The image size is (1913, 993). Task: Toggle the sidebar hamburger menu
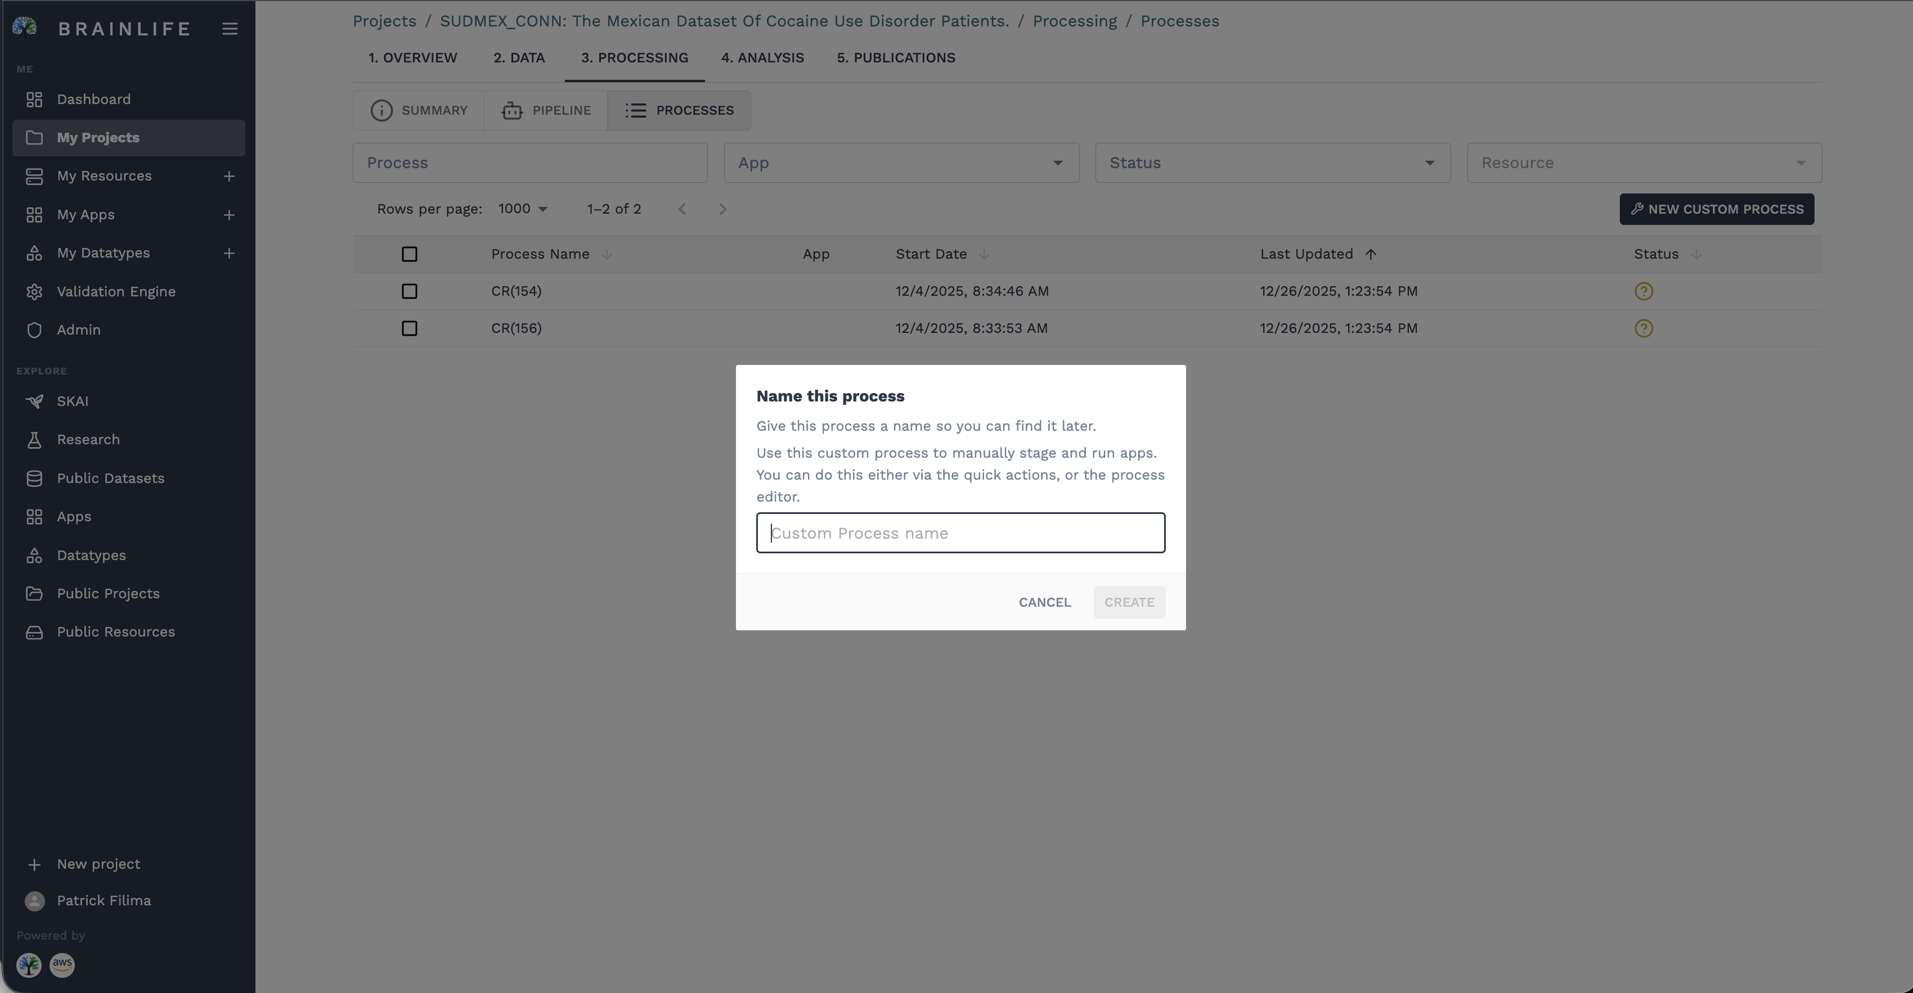click(x=230, y=29)
